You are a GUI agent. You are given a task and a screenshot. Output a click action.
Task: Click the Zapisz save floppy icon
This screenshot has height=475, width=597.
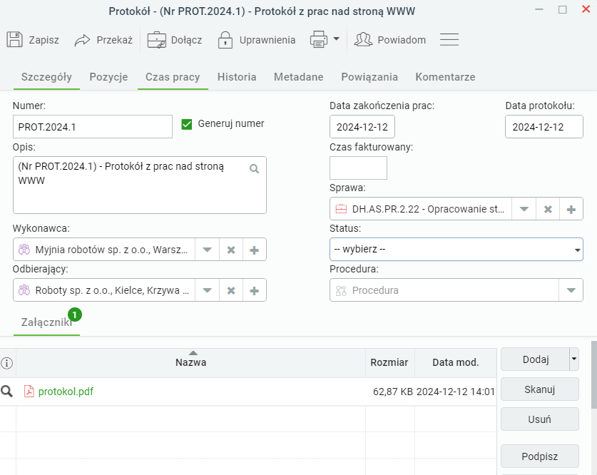coord(14,40)
